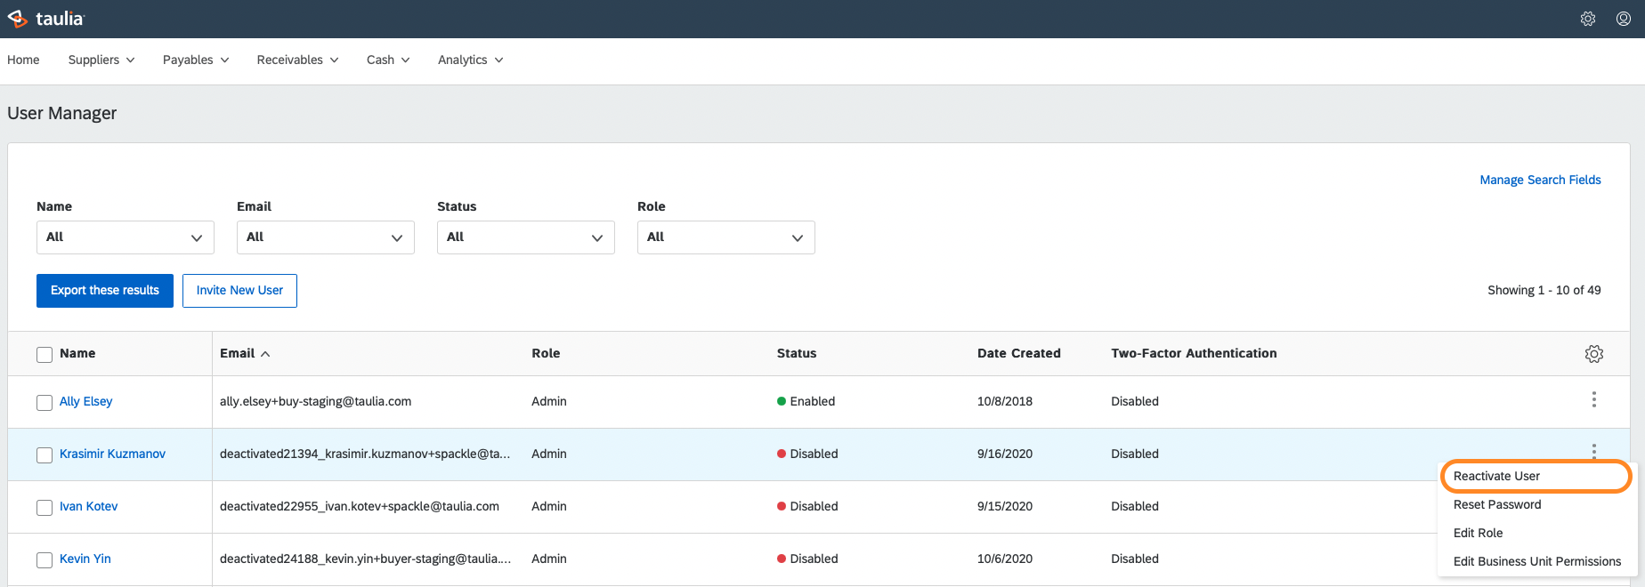Open the Status filter dropdown
This screenshot has height=587, width=1645.
pyautogui.click(x=526, y=237)
